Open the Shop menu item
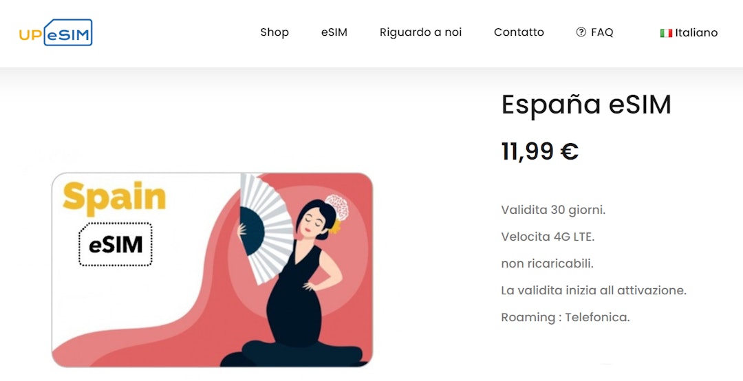 (274, 32)
